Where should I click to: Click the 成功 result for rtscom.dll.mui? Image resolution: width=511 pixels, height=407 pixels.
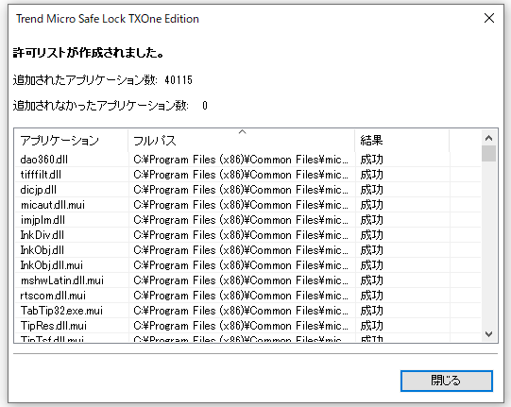(371, 296)
